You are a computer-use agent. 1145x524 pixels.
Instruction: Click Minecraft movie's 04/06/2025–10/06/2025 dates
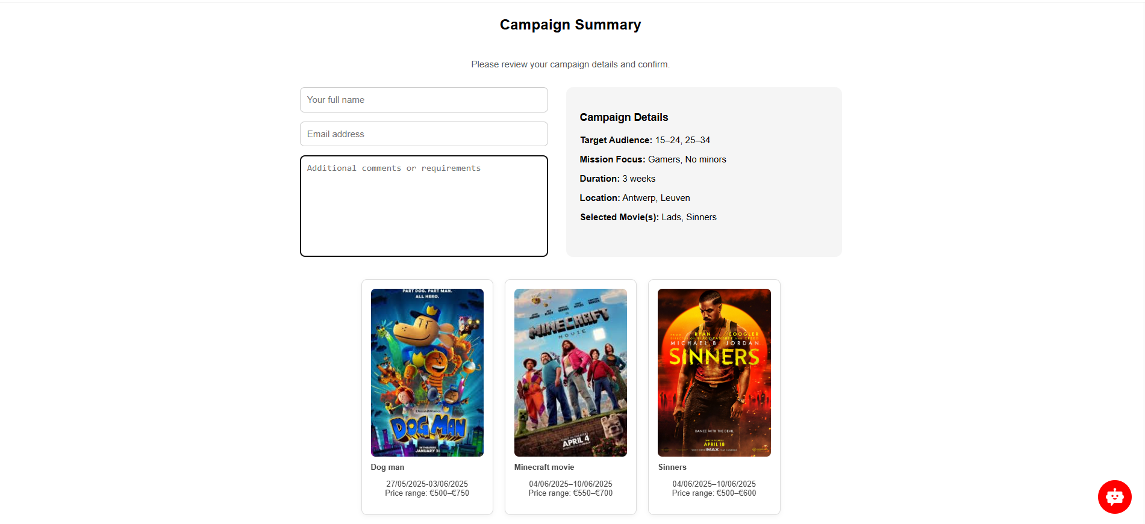570,484
